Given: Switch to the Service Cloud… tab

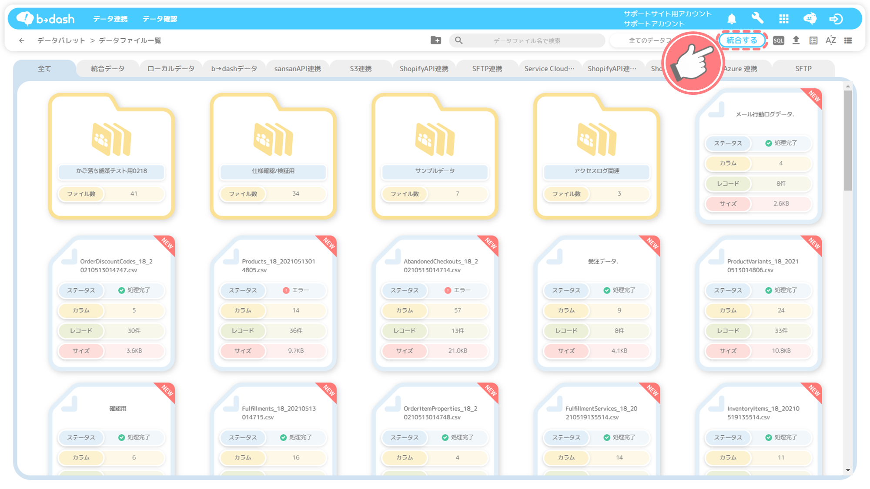Looking at the screenshot, I should coord(549,69).
